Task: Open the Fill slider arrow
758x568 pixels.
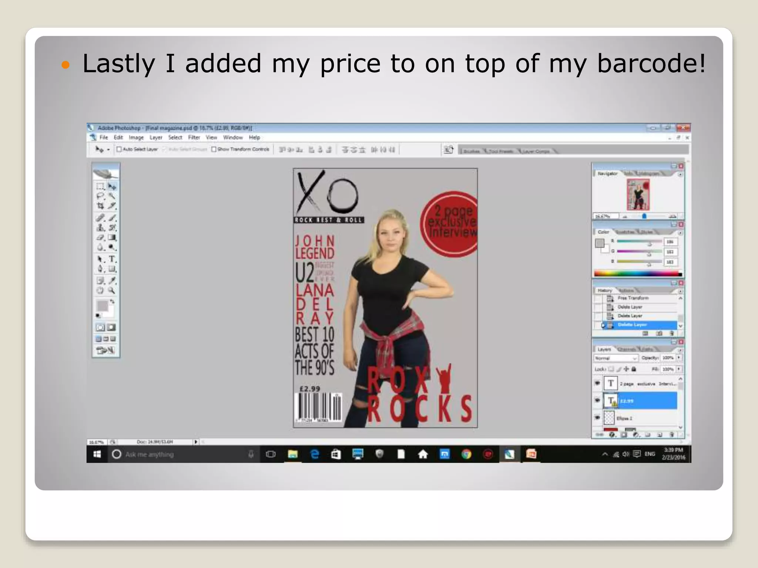Action: (679, 369)
